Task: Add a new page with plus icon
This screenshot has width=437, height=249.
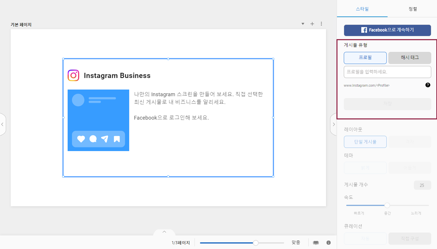Action: point(312,24)
